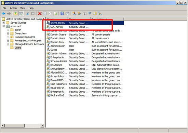Click the Forward arrow toolbar icon
Screen dimensions: 188x133
[9, 14]
